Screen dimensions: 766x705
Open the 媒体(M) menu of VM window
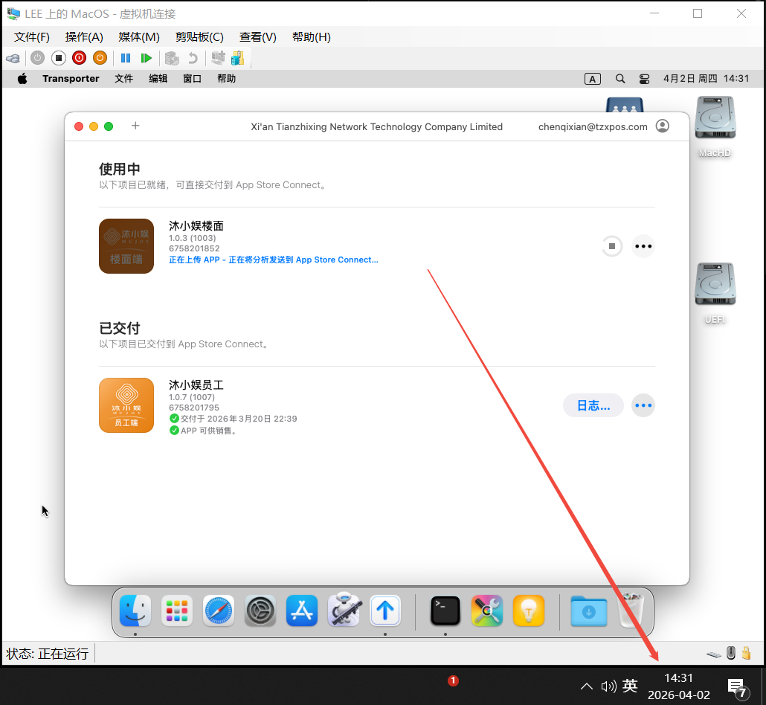click(139, 37)
